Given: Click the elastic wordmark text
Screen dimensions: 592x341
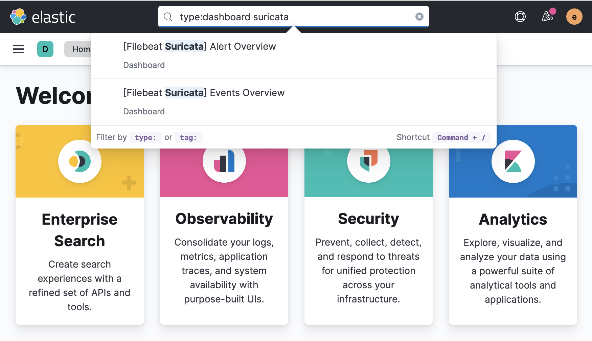Looking at the screenshot, I should pyautogui.click(x=53, y=17).
